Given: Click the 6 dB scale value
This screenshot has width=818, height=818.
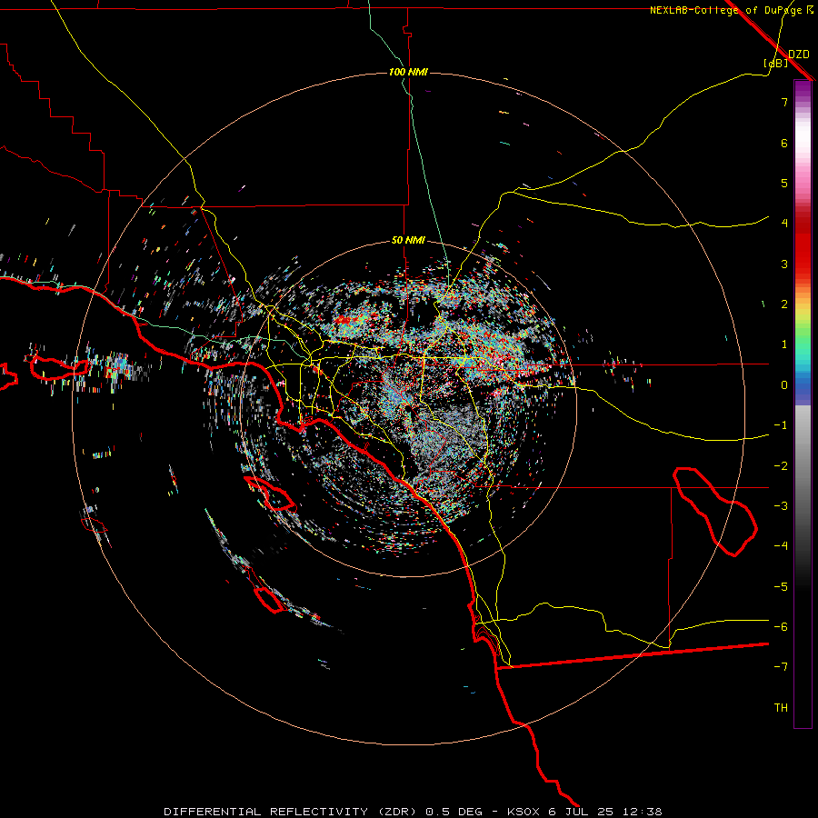Looking at the screenshot, I should pyautogui.click(x=784, y=143).
